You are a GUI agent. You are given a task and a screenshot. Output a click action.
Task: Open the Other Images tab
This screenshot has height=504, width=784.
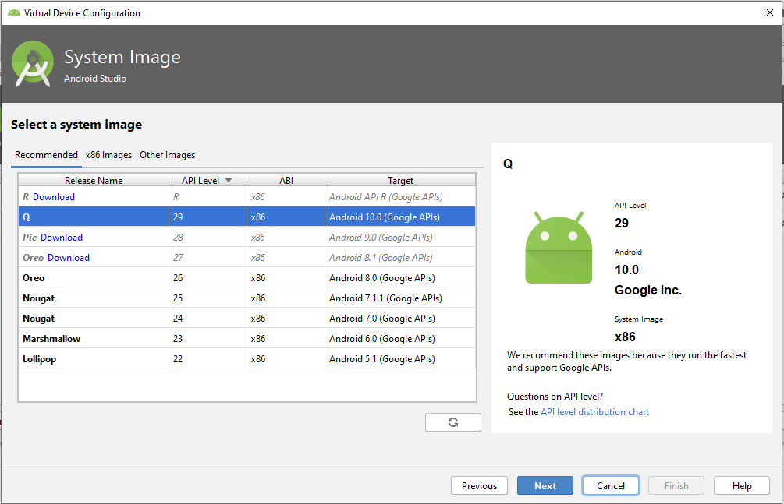click(x=168, y=155)
